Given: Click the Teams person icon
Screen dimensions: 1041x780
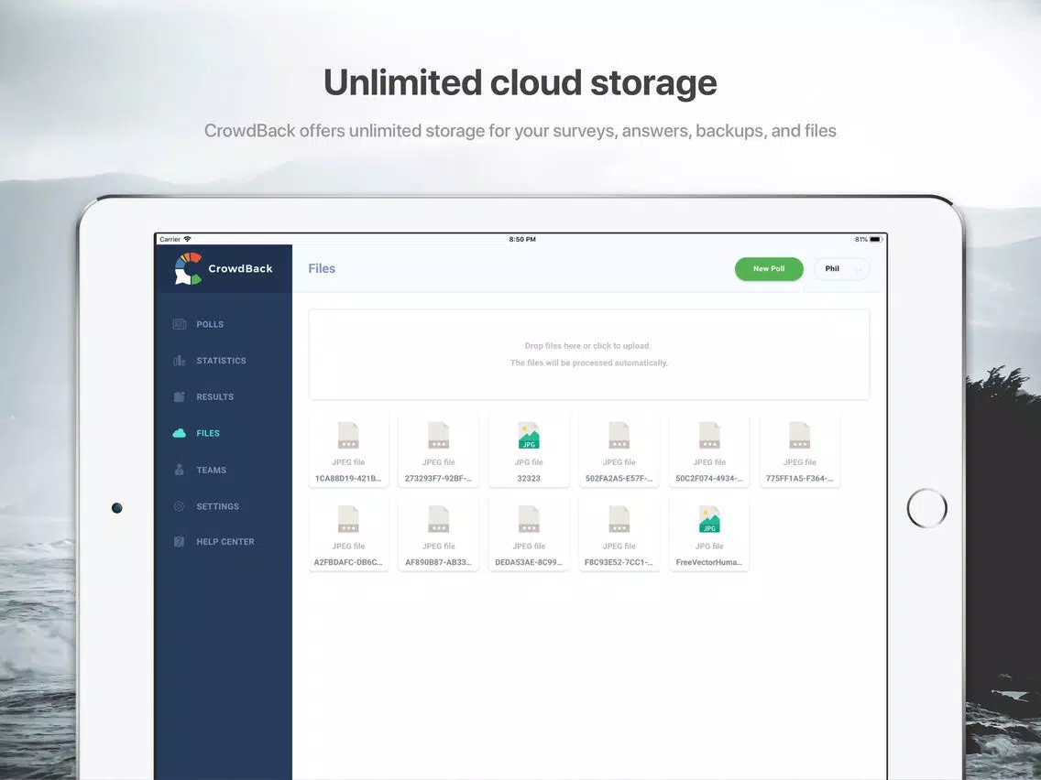Looking at the screenshot, I should [x=180, y=470].
